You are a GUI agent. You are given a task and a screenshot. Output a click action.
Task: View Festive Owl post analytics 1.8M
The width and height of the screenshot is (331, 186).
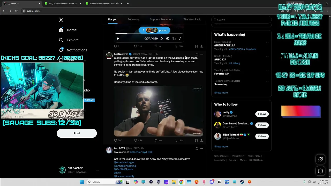(x=179, y=140)
